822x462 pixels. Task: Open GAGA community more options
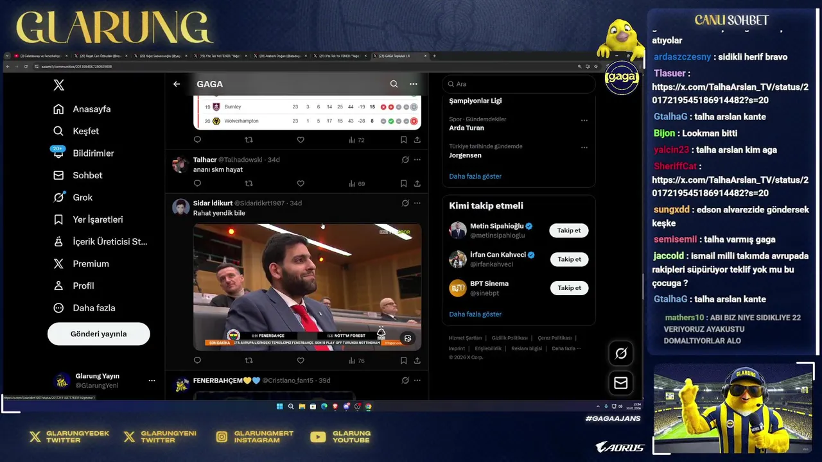coord(414,84)
